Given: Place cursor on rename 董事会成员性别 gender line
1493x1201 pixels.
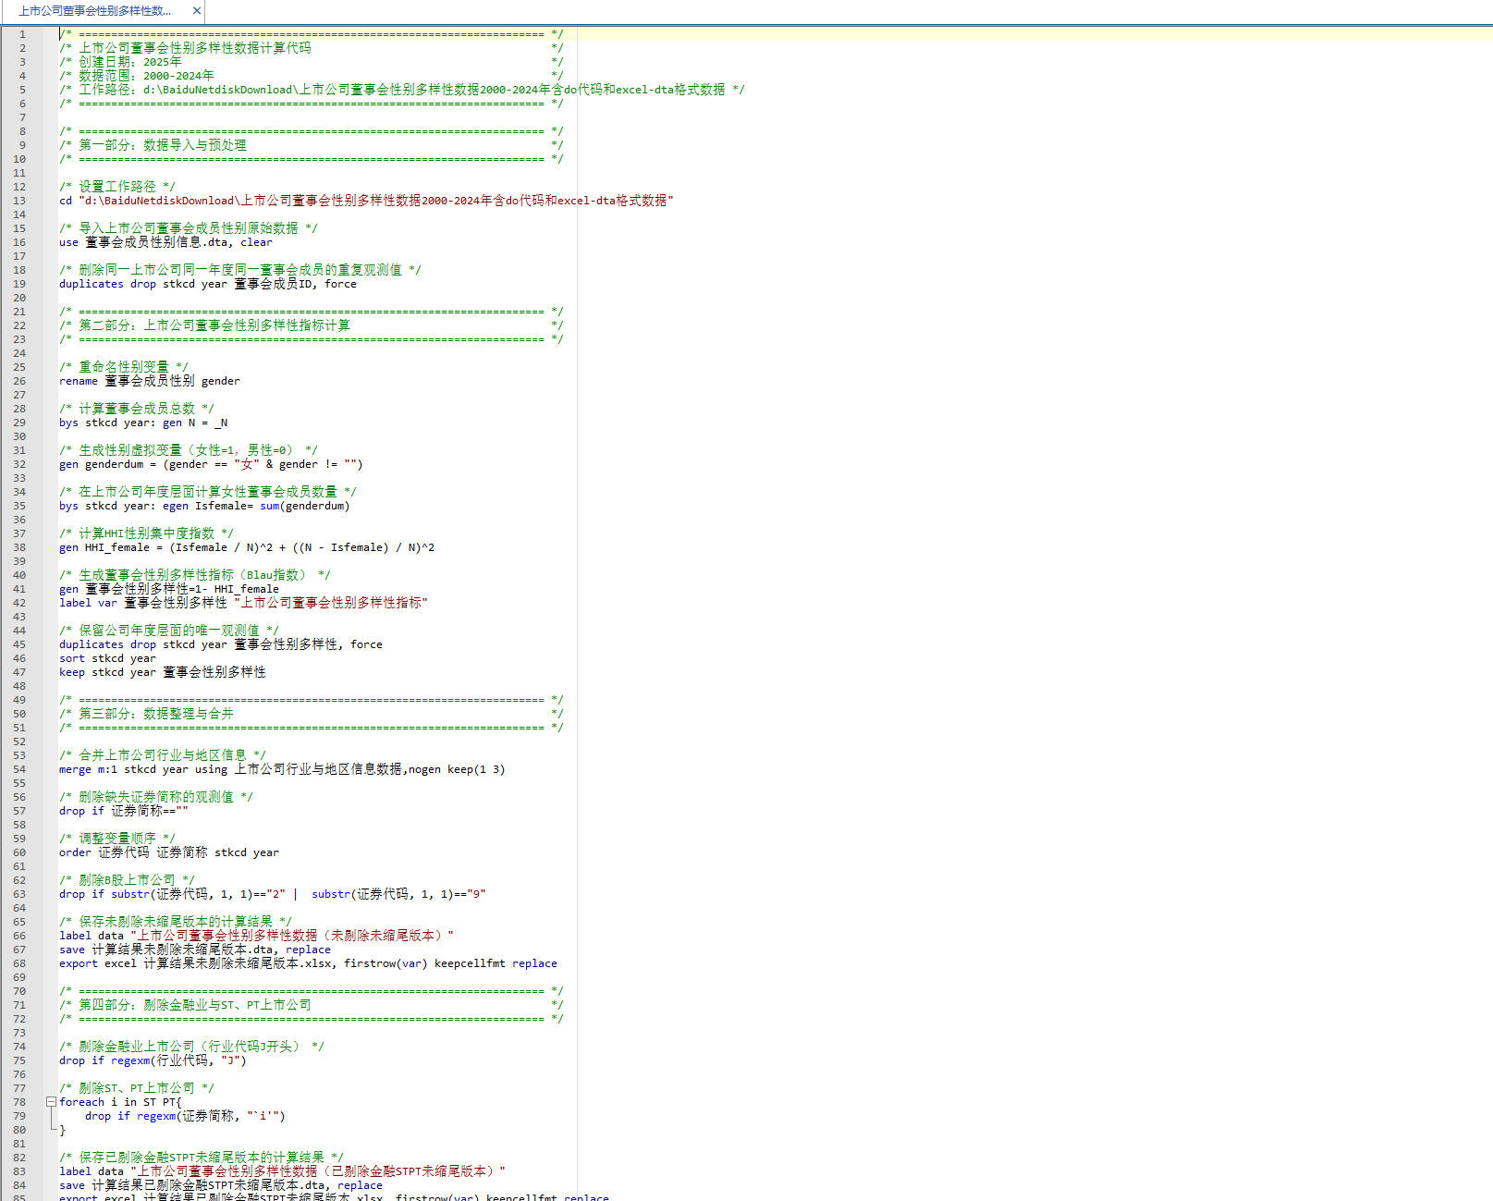Looking at the screenshot, I should (149, 381).
